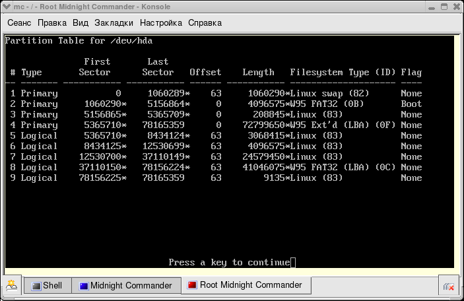Click the 'Filesystem Type (ID)' column header
The image size is (464, 301).
343,73
